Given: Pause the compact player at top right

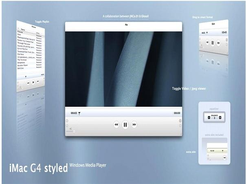Looking at the screenshot, I should pyautogui.click(x=213, y=43).
